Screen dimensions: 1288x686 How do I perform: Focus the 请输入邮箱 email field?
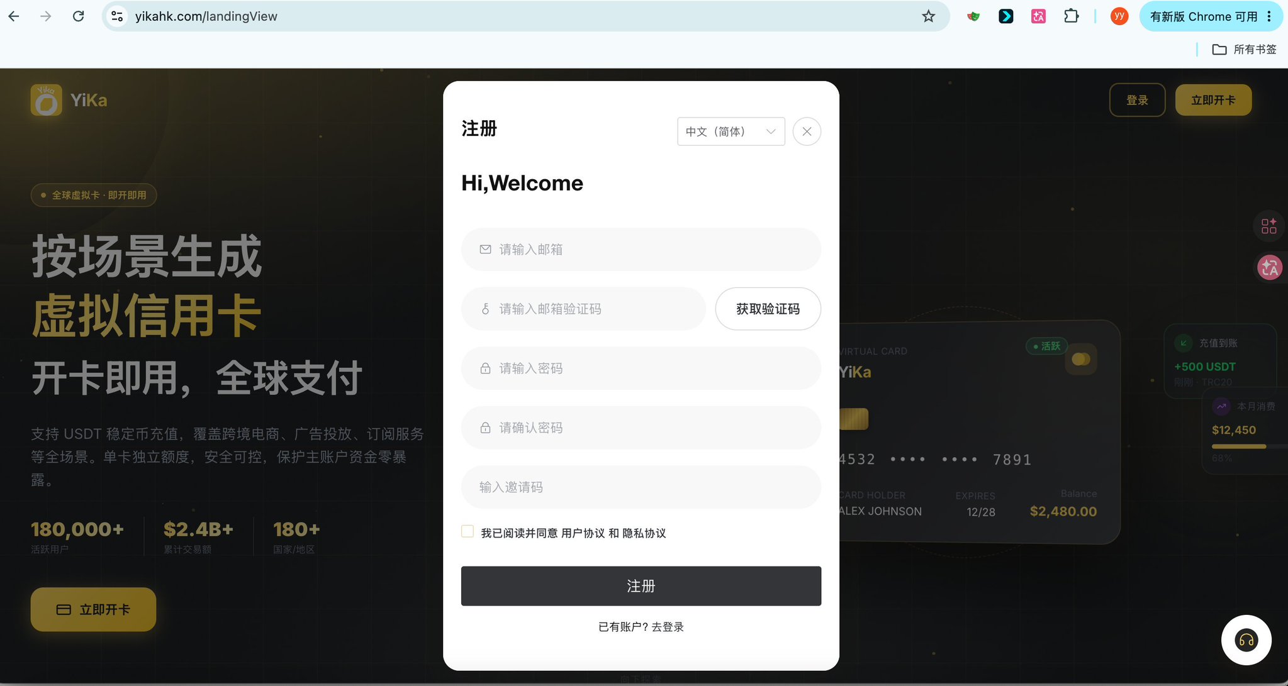[x=641, y=250]
